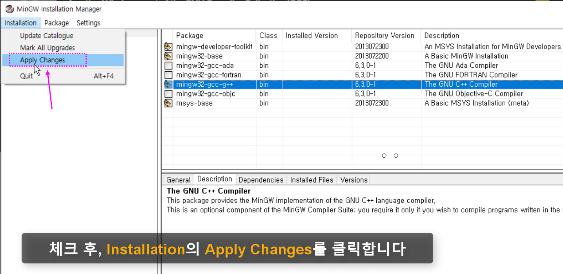Image resolution: width=563 pixels, height=274 pixels.
Task: Click the MinGW Installation Manager title icon
Action: click(x=9, y=9)
